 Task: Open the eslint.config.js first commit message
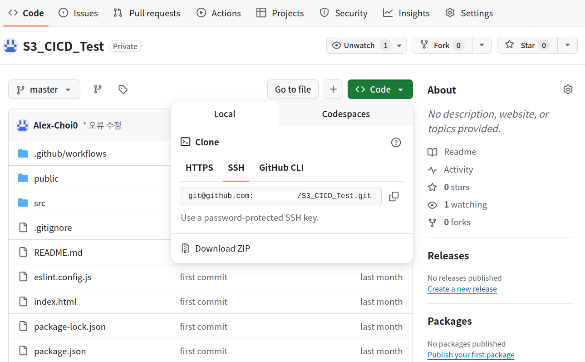[x=204, y=277]
